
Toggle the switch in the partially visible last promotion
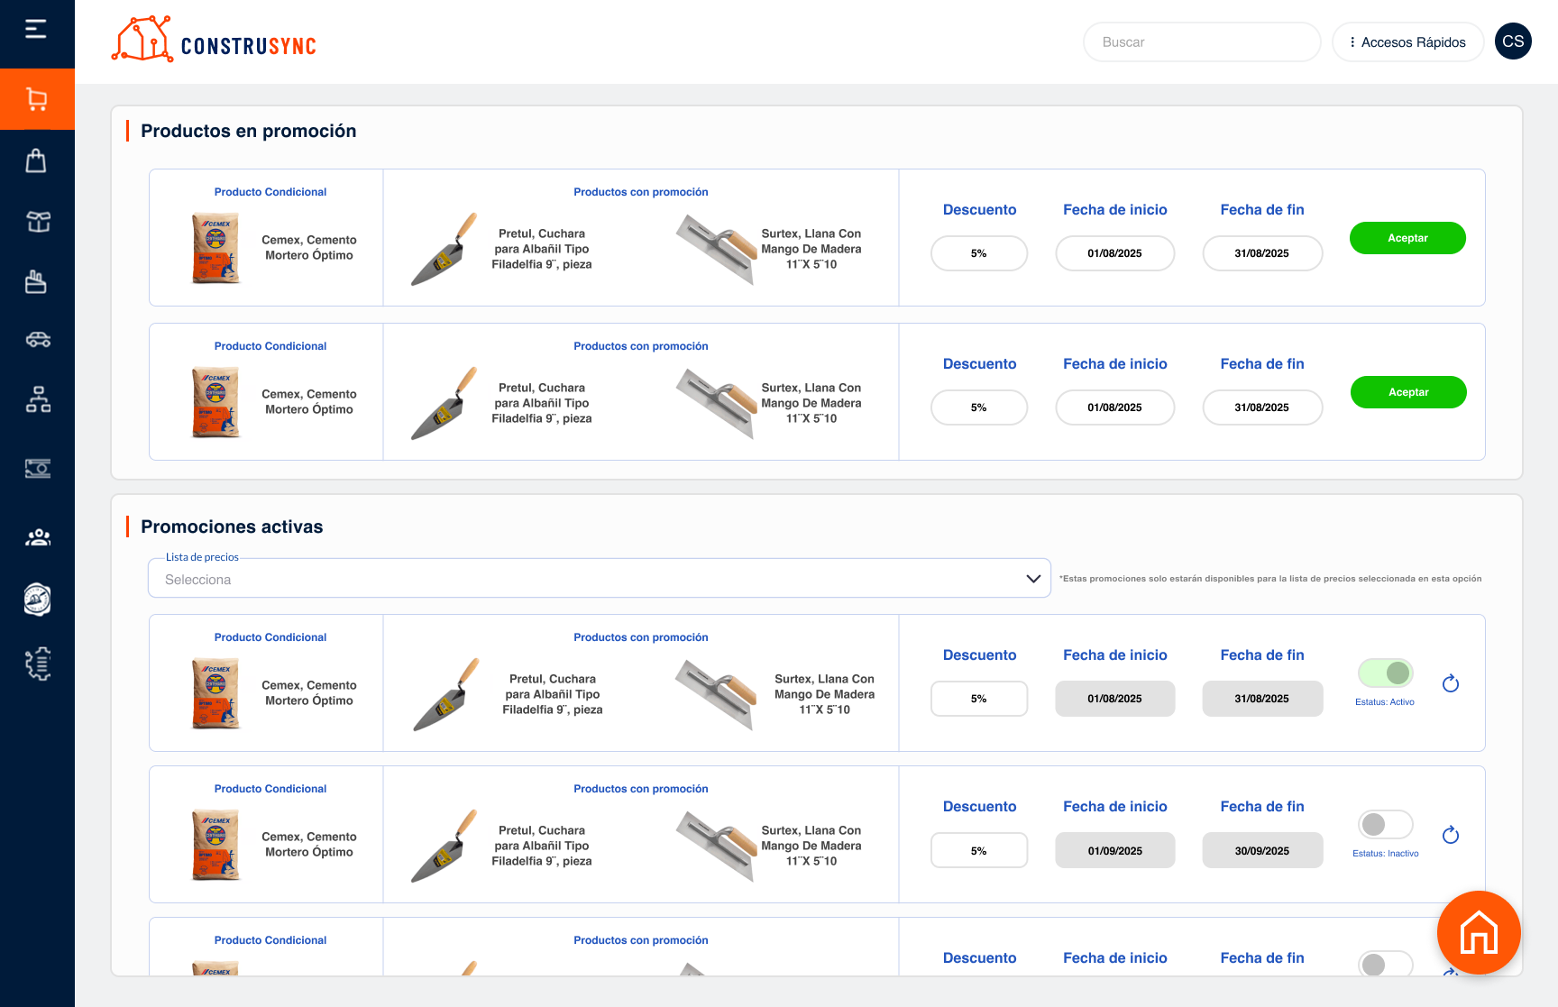pyautogui.click(x=1386, y=964)
